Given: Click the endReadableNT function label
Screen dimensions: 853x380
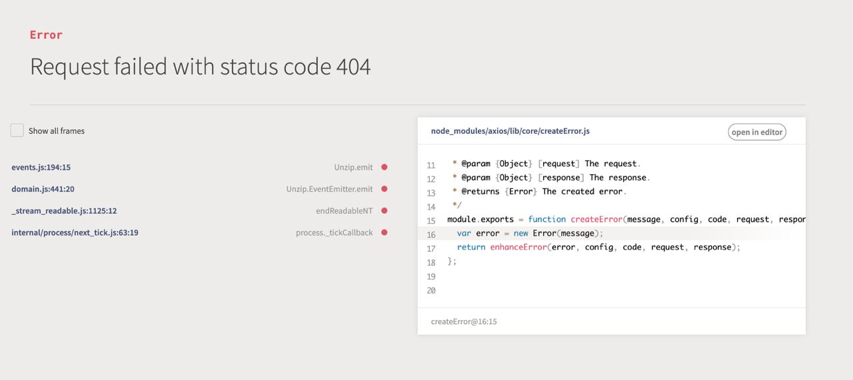Looking at the screenshot, I should click(x=345, y=211).
